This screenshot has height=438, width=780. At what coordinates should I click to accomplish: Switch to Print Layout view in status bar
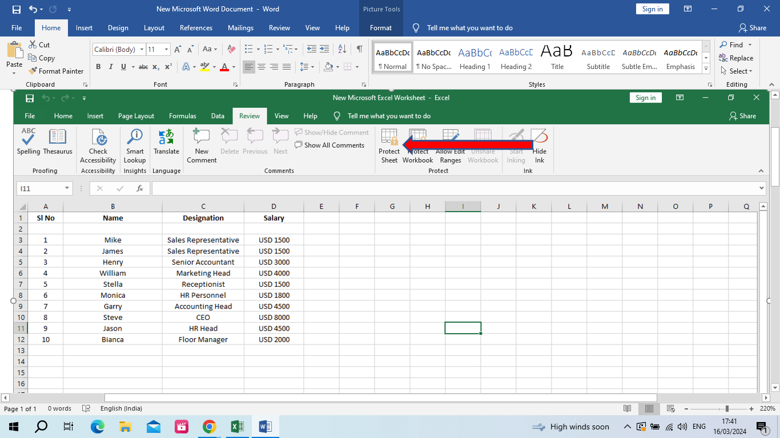tap(649, 408)
